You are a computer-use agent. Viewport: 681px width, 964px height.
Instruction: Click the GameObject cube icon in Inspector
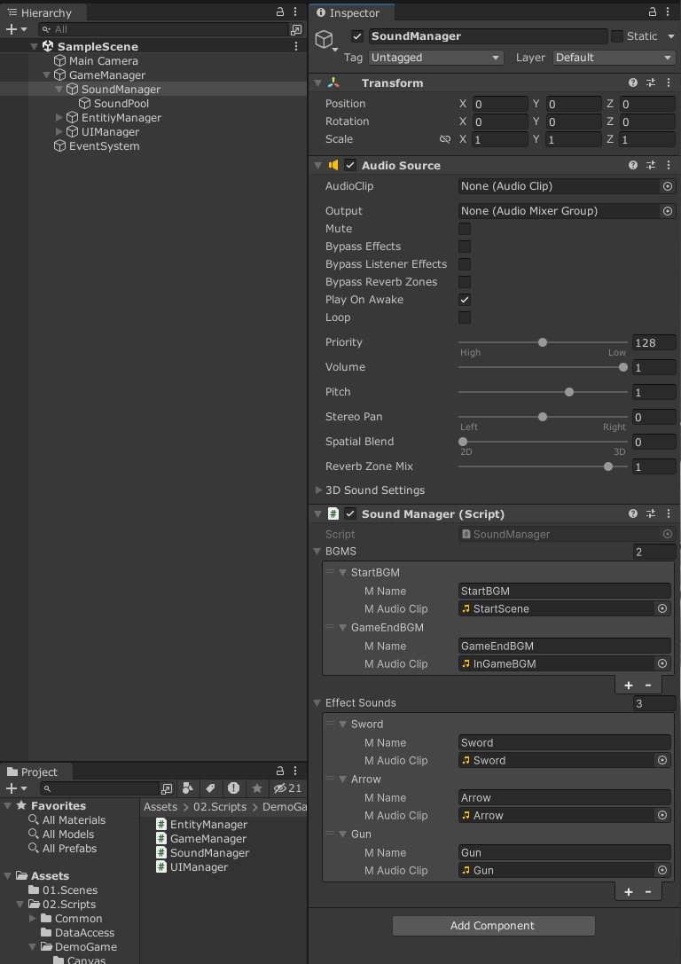(x=324, y=39)
